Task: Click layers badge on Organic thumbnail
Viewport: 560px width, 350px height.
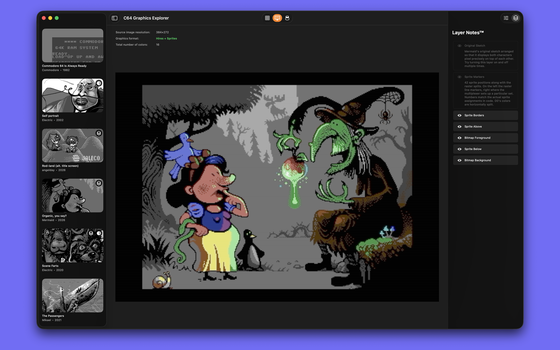Action: coord(99,183)
